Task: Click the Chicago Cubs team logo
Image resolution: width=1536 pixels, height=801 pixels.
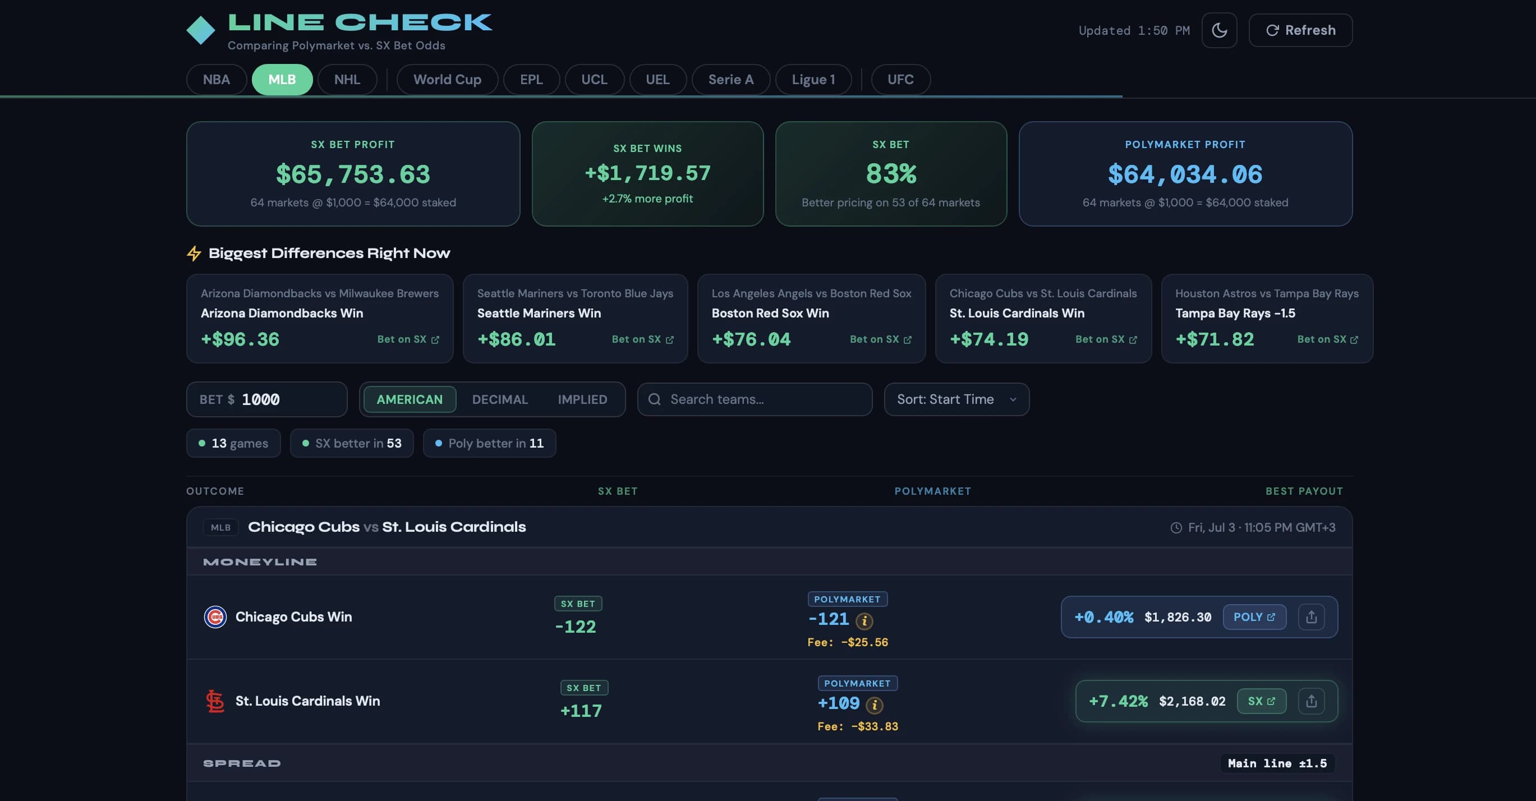Action: pyautogui.click(x=215, y=617)
